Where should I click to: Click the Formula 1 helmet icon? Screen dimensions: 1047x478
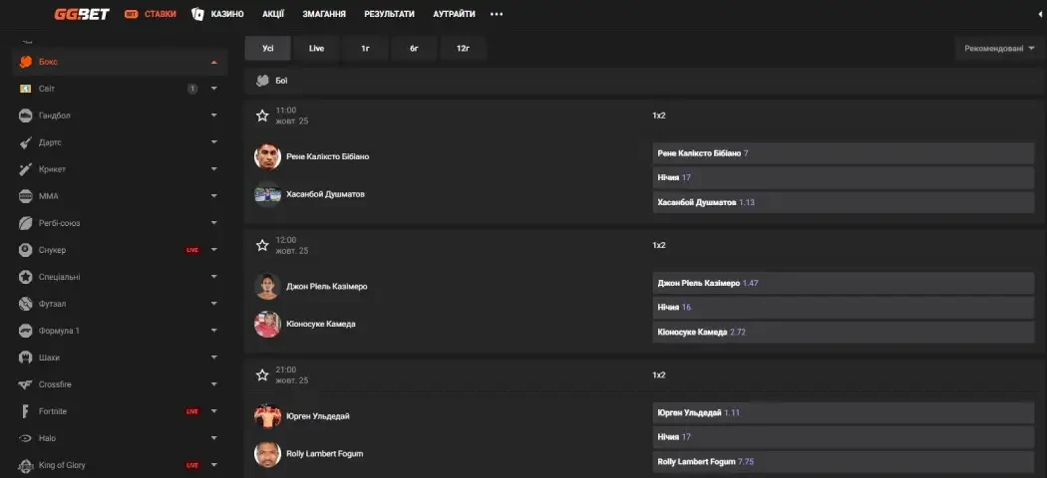coord(26,331)
